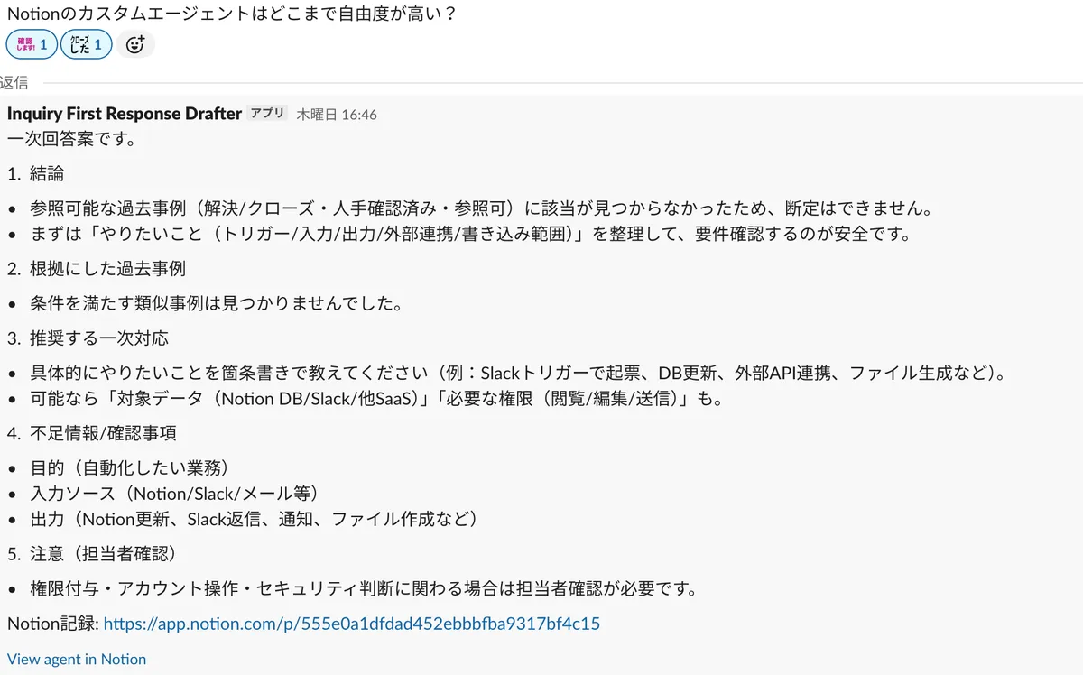Select the 2. 根拠にした過去事例 heading
This screenshot has height=675, width=1083.
point(97,268)
